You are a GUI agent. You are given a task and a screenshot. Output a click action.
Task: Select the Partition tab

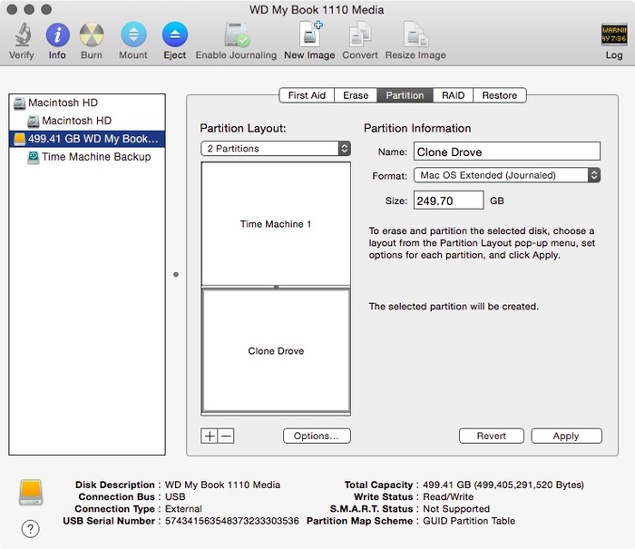[405, 95]
